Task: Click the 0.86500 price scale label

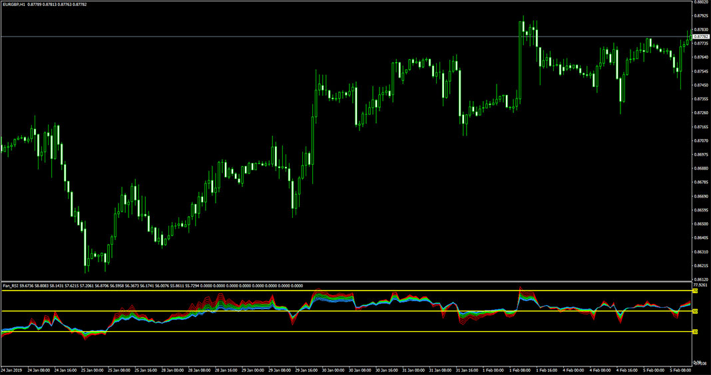Action: 701,223
